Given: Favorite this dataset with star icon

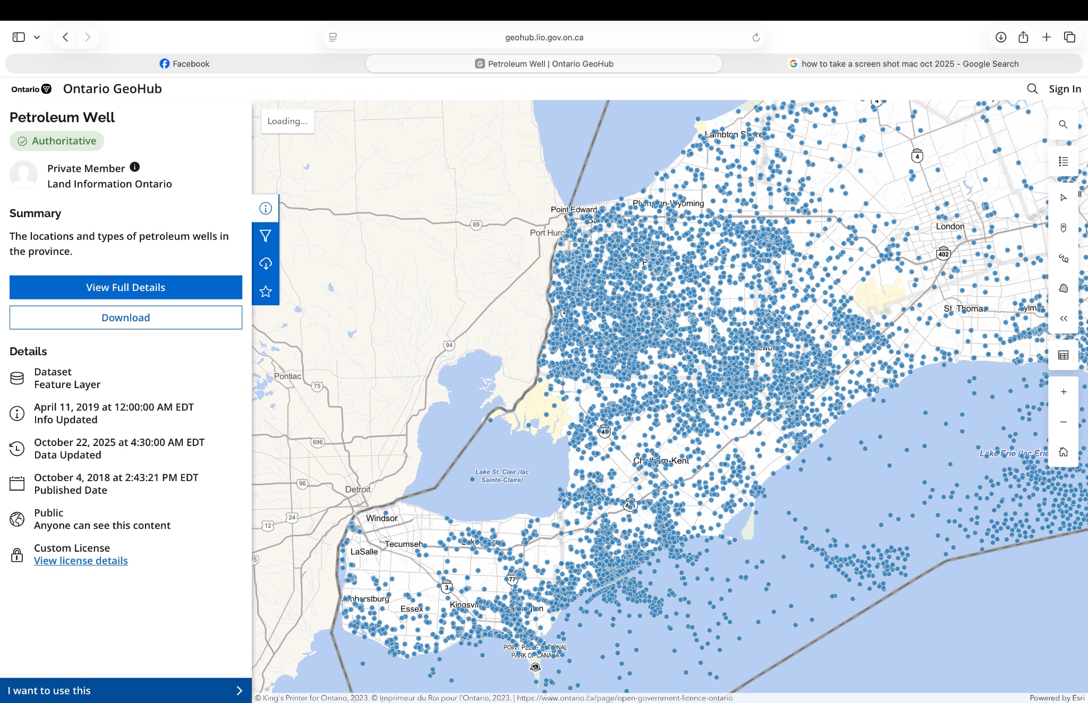Looking at the screenshot, I should tap(265, 292).
